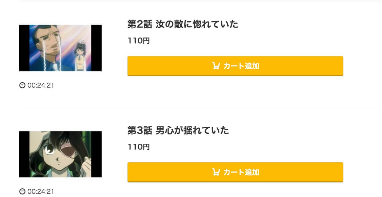
Task: Click the divider line between episodes 2 and 3
Action: pyautogui.click(x=201, y=108)
